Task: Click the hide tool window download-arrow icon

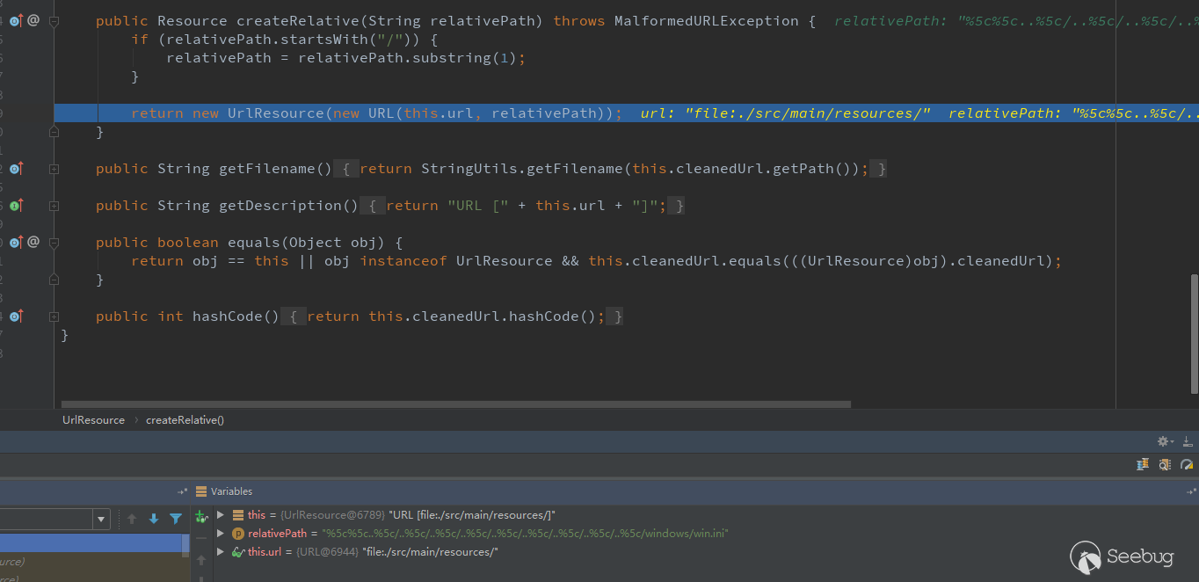Action: coord(1187,441)
